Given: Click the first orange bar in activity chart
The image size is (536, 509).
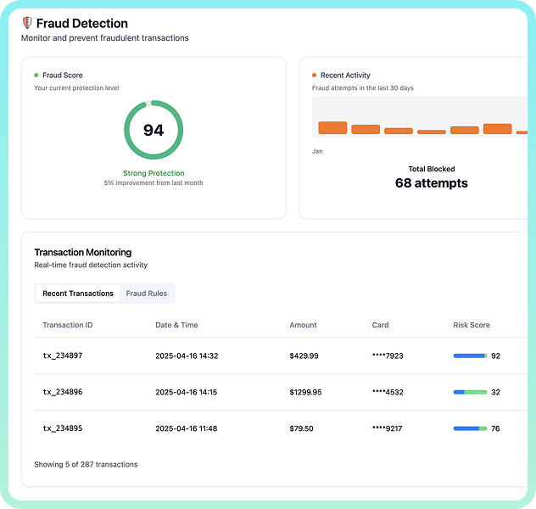Looking at the screenshot, I should pyautogui.click(x=332, y=128).
